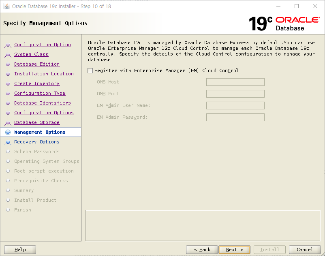Open Installation Location step
Viewport: 325px width, 256px height.
tap(44, 74)
